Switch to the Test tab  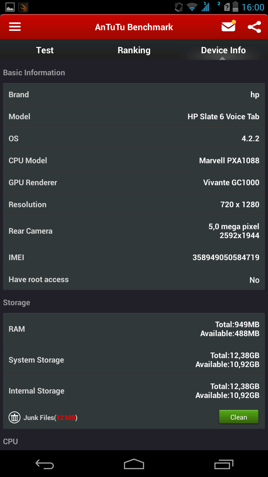coord(44,50)
